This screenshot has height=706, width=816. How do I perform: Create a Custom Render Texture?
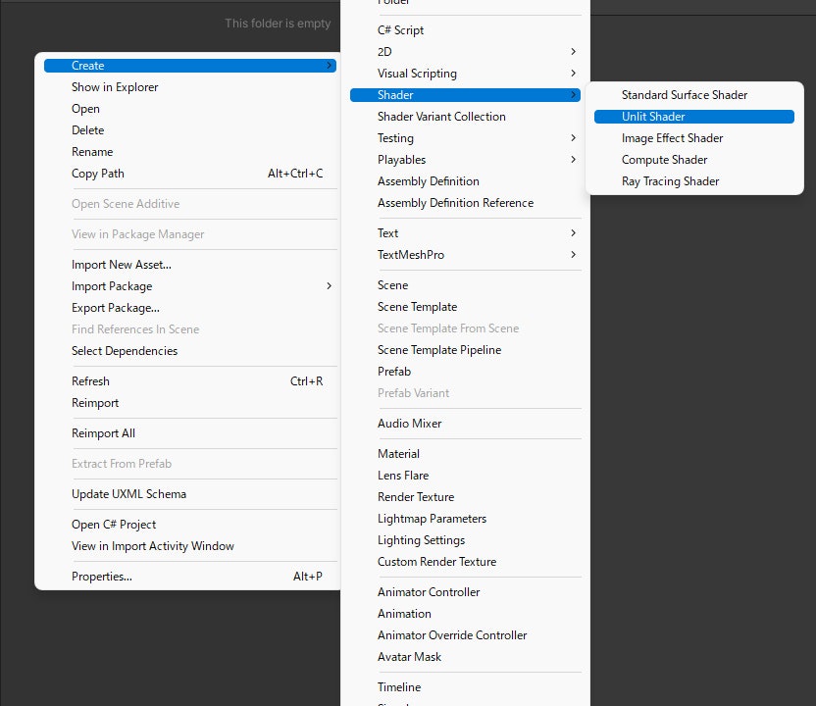(465, 562)
